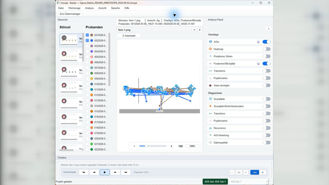Click the Scanpfad-Ähnlichkeitsmatrix icon
The height and width of the screenshot is (185, 329).
(210, 106)
